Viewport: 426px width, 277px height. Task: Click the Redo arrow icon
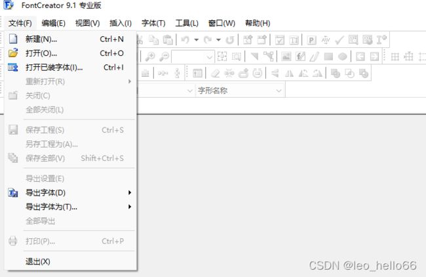(x=208, y=40)
